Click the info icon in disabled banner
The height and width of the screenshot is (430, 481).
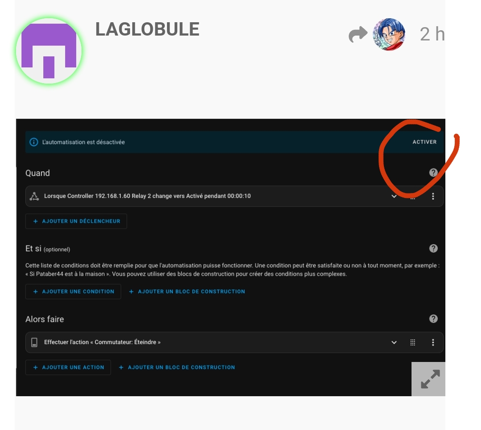(34, 142)
